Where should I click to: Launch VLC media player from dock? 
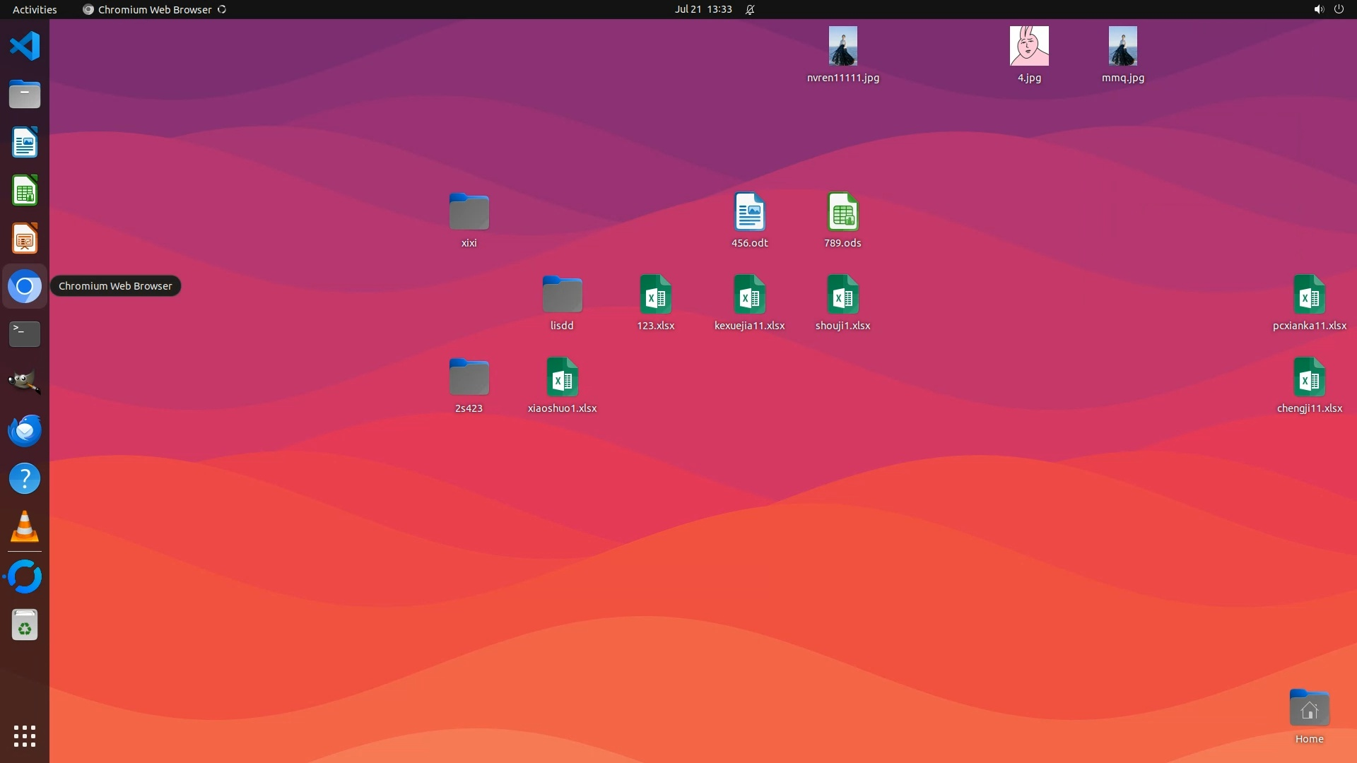25,526
